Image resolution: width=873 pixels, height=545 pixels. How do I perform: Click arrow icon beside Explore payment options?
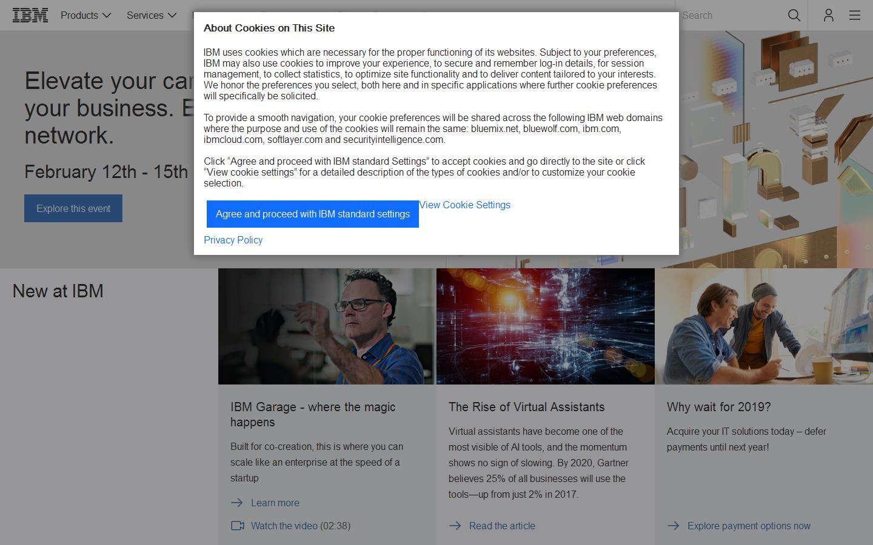(x=674, y=526)
